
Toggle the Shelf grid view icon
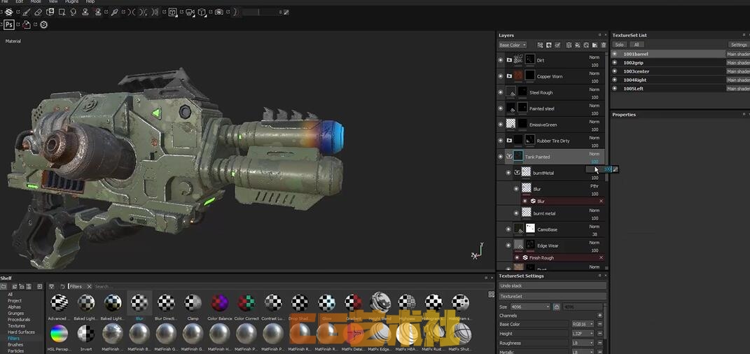click(x=491, y=295)
